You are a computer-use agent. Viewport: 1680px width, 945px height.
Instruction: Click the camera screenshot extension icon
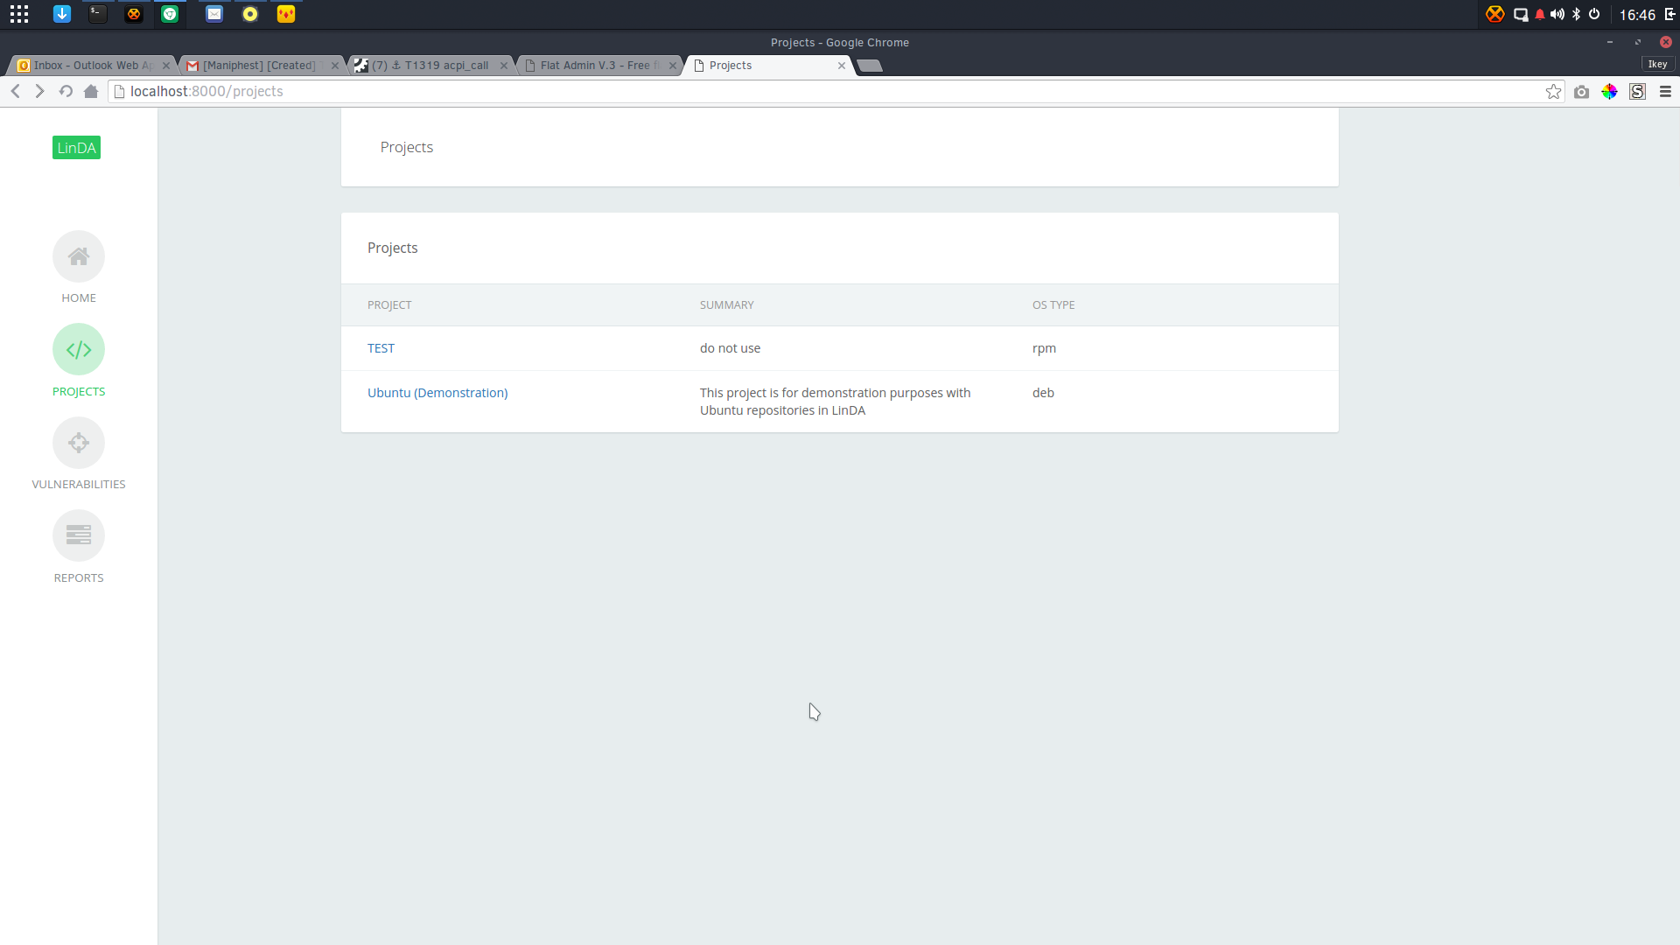click(x=1581, y=92)
